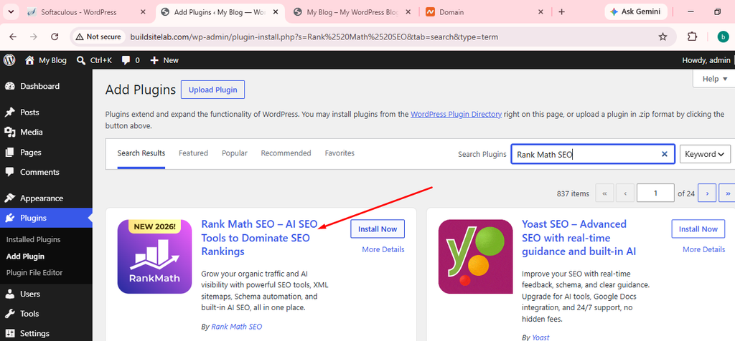Open browser extensions puzzle icon
Screen dimensions: 735x341
coord(692,37)
